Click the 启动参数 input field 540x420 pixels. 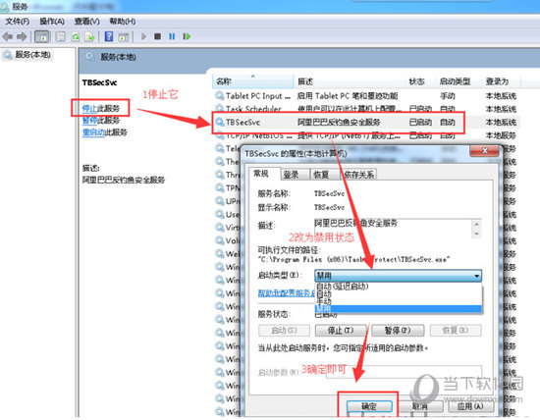(404, 372)
